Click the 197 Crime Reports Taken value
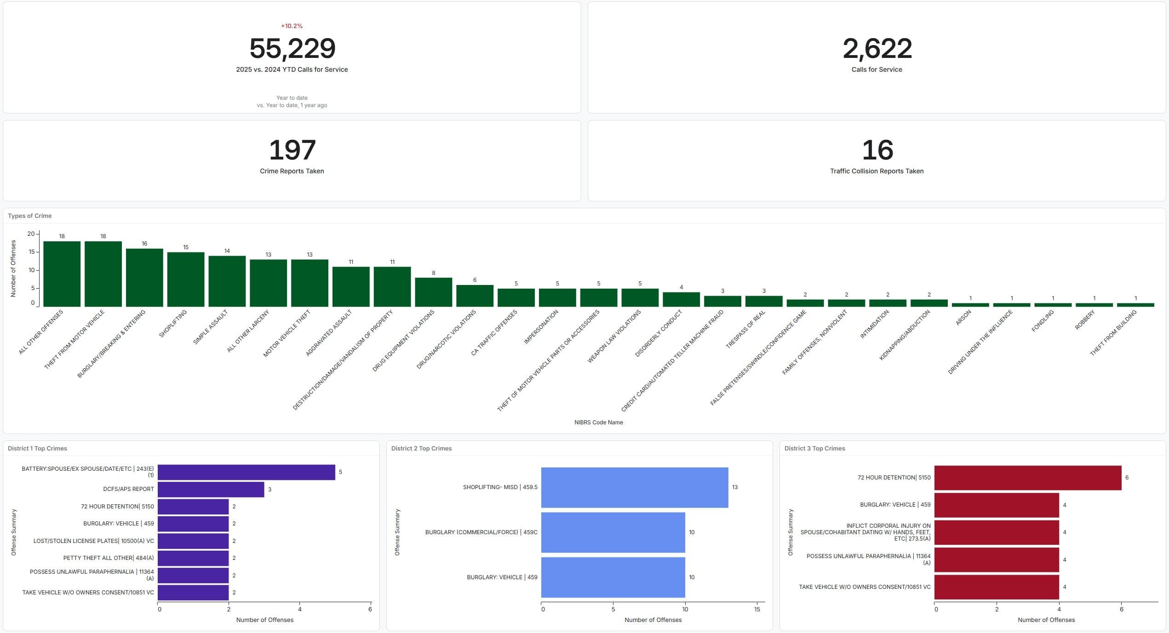The width and height of the screenshot is (1169, 633). [x=292, y=150]
